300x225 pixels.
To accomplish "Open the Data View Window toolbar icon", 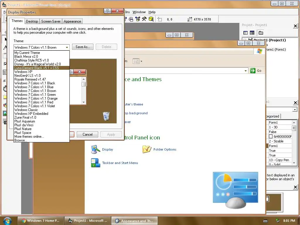I will click(x=151, y=19).
